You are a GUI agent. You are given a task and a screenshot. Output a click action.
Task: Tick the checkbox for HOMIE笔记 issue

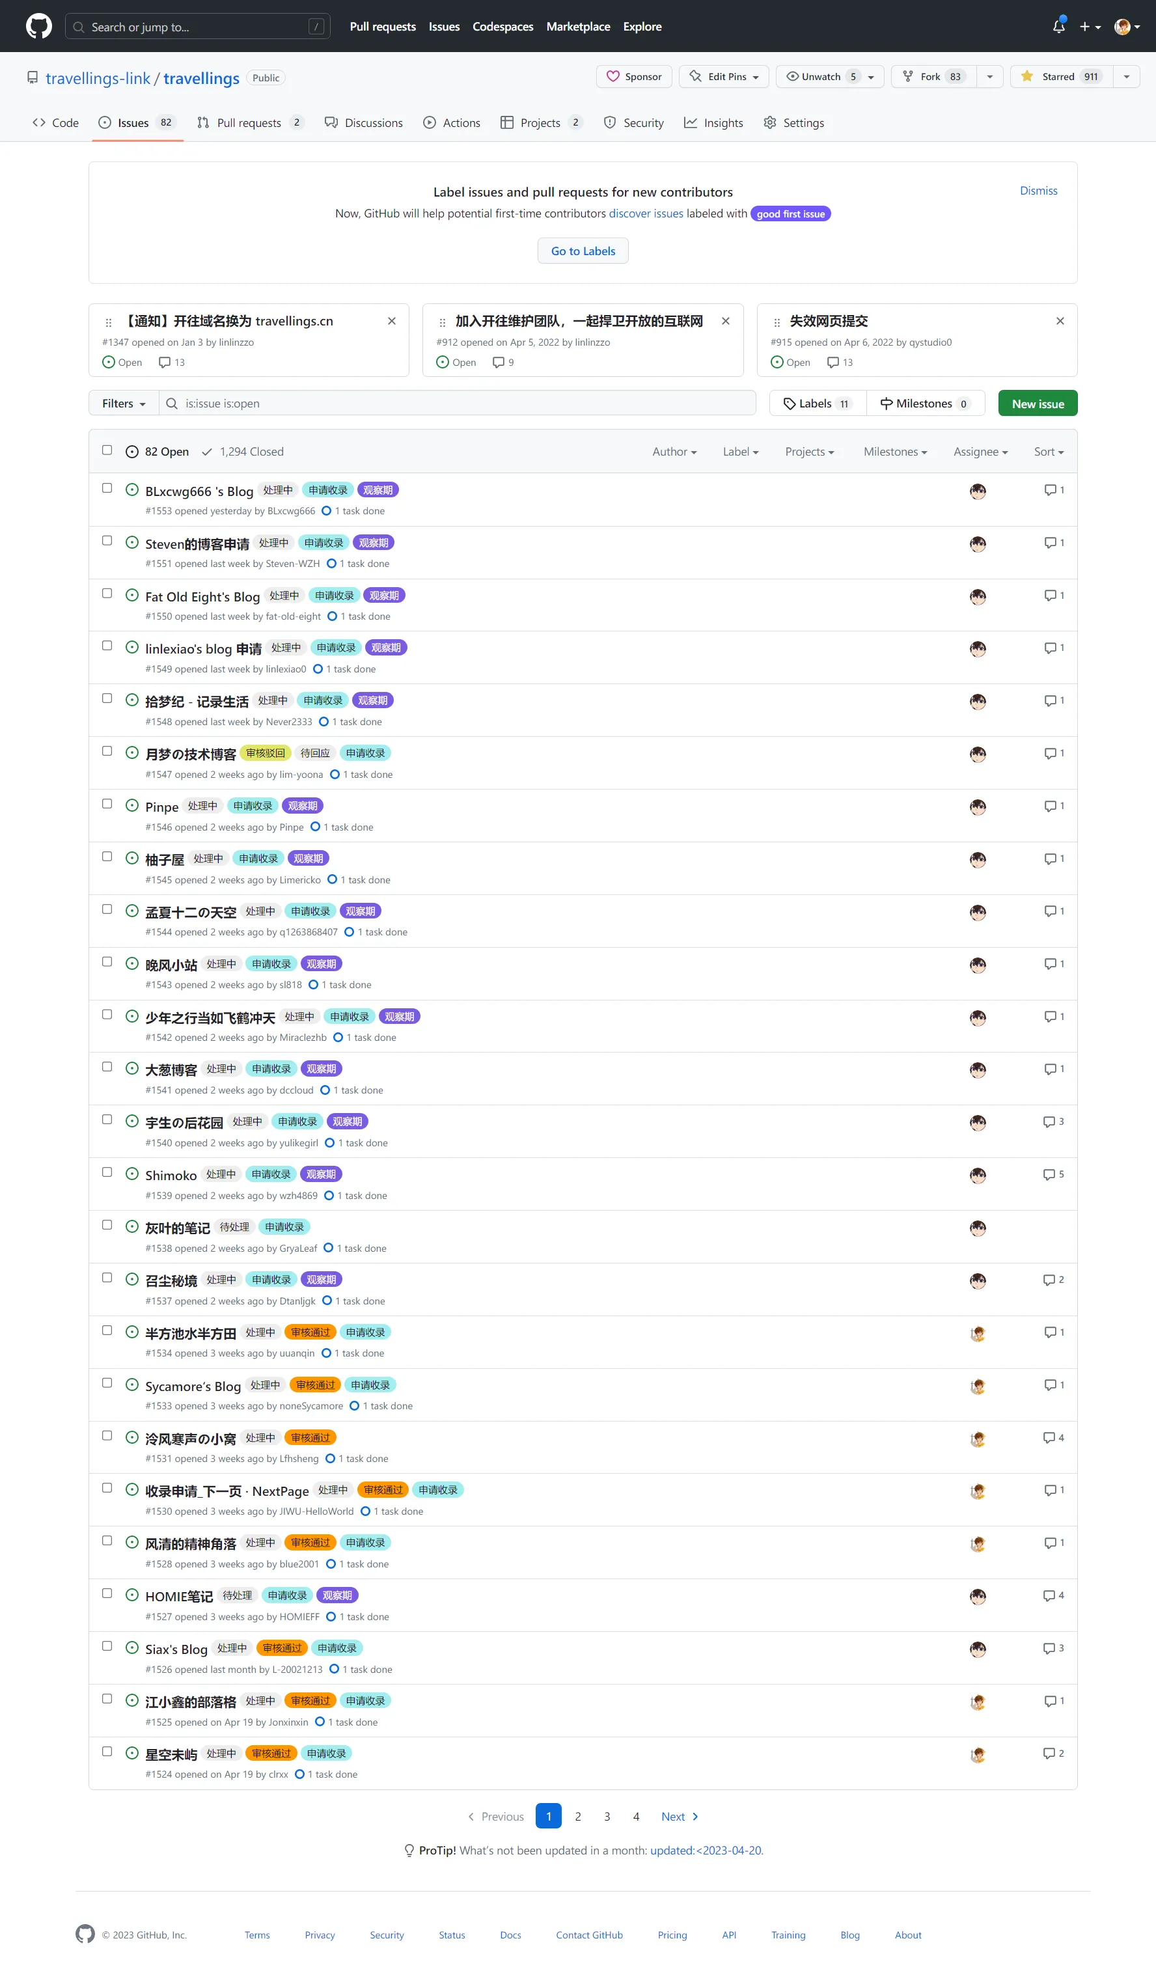click(x=107, y=1593)
